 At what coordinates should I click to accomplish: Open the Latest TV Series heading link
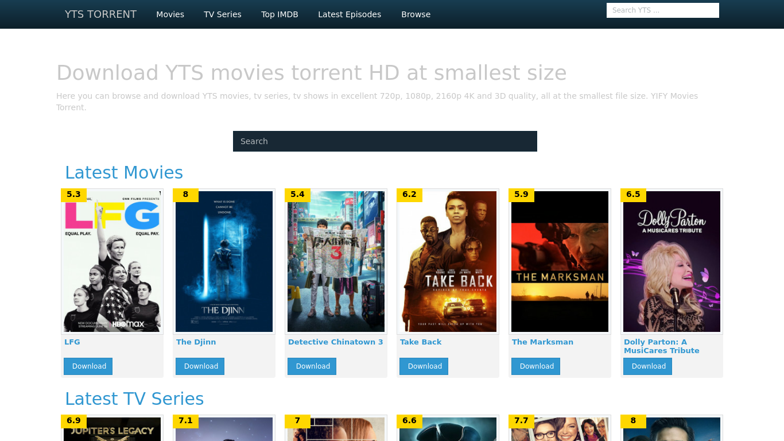tap(134, 399)
